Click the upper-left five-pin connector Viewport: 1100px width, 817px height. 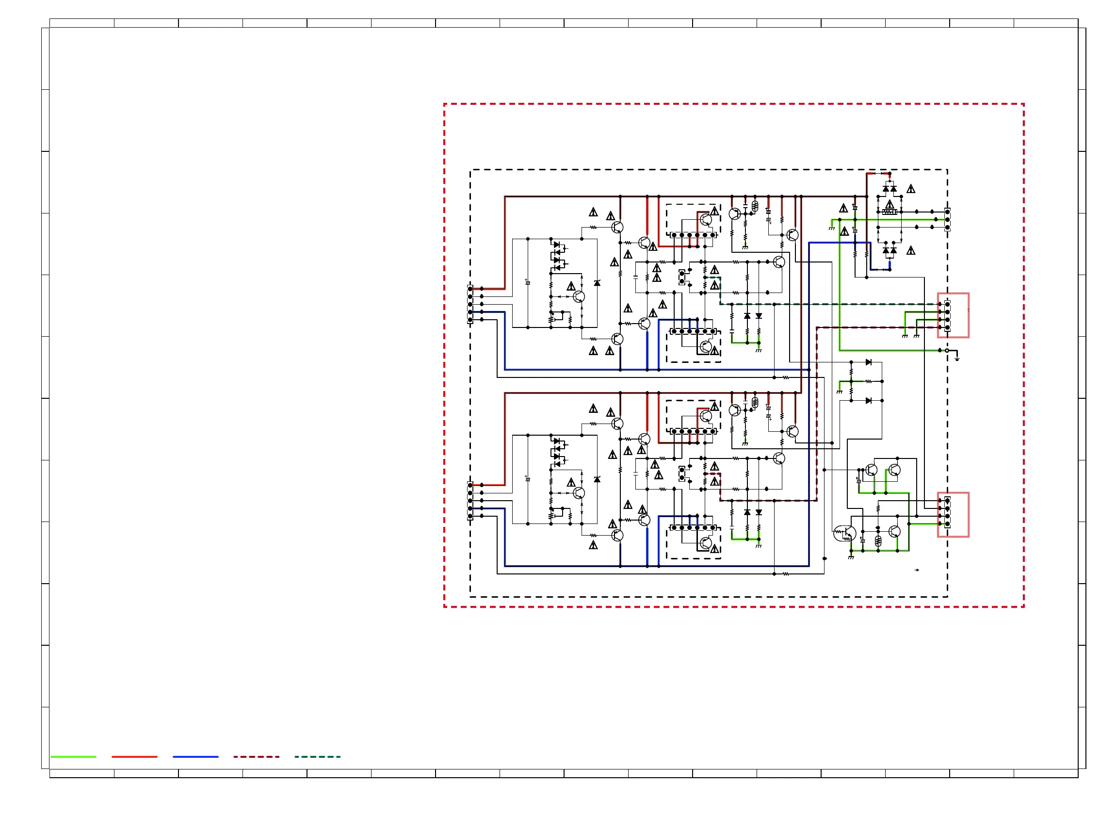click(470, 304)
